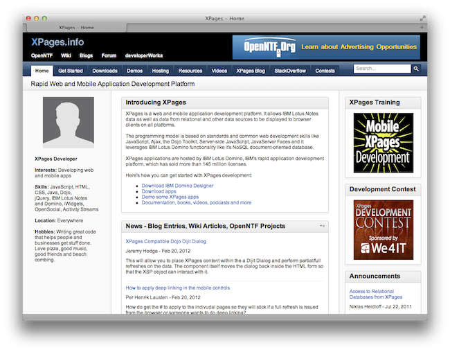Open Access to Relational Databases announcement
The image size is (450, 352).
[x=376, y=294]
